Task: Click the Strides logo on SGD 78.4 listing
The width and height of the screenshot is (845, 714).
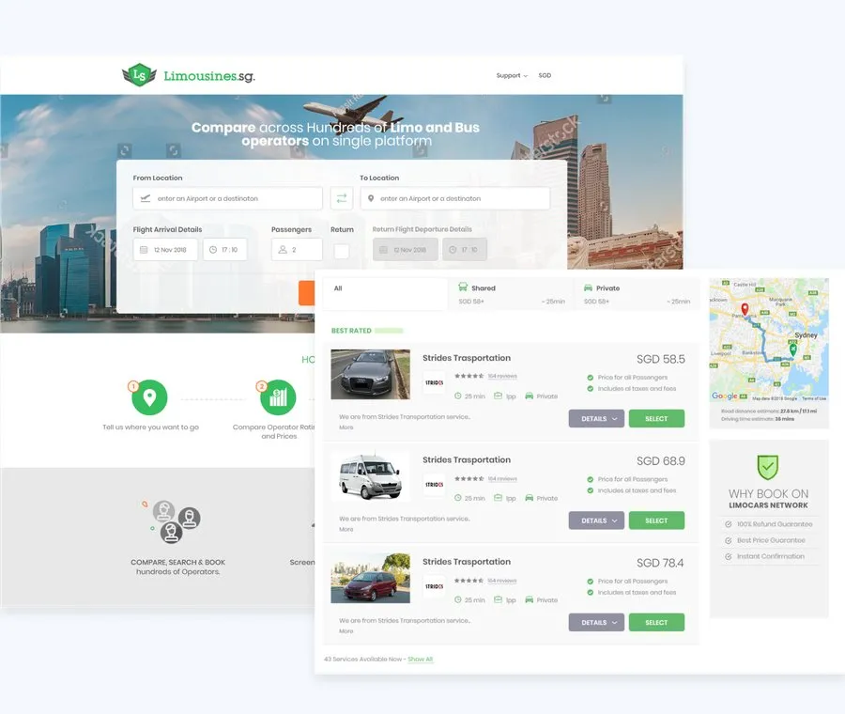Action: tap(434, 586)
